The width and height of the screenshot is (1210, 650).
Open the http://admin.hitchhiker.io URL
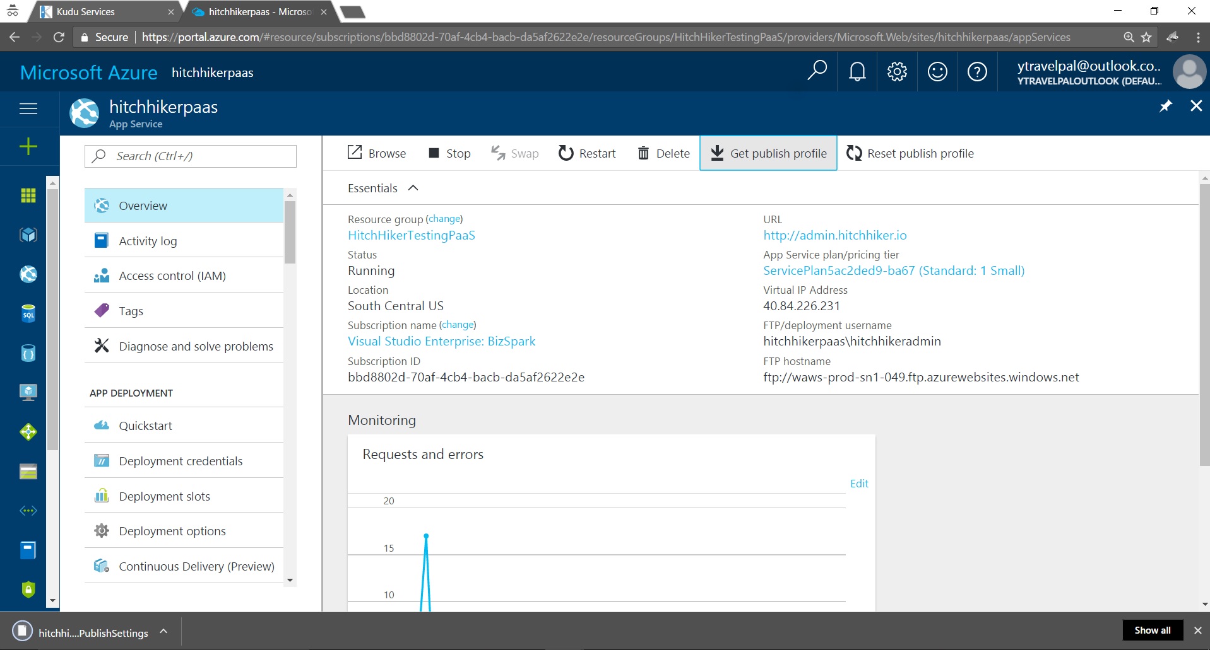coord(834,235)
